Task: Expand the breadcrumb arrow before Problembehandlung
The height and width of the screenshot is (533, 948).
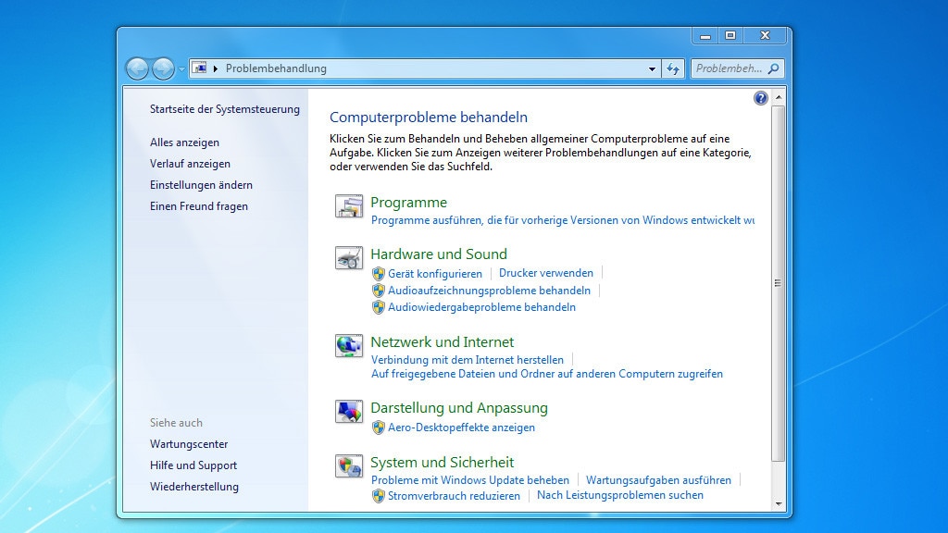Action: pyautogui.click(x=215, y=68)
